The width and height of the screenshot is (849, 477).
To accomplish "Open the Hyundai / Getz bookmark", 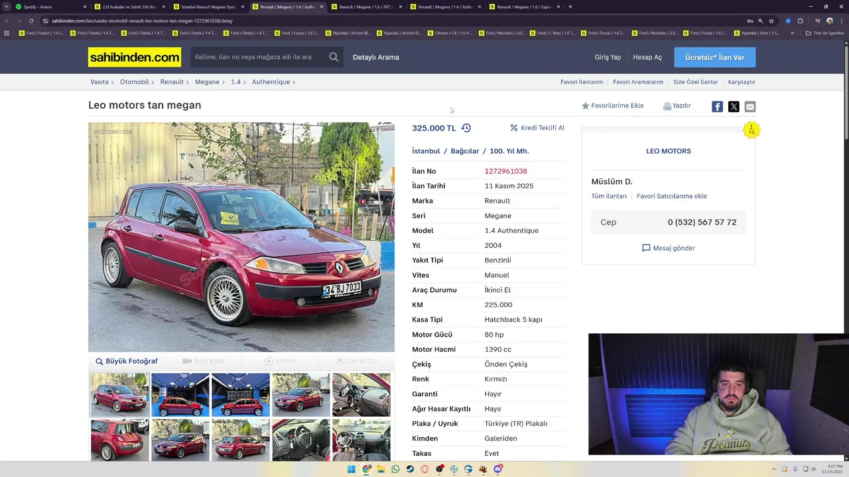I will 756,32.
